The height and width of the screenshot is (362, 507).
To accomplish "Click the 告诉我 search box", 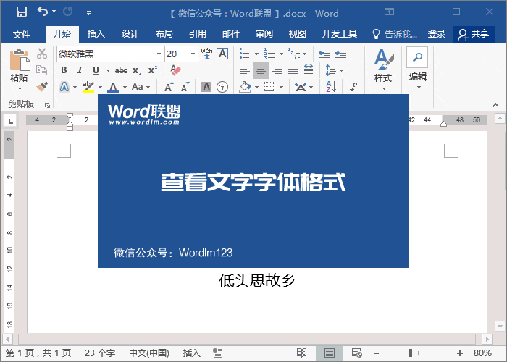I will [395, 34].
